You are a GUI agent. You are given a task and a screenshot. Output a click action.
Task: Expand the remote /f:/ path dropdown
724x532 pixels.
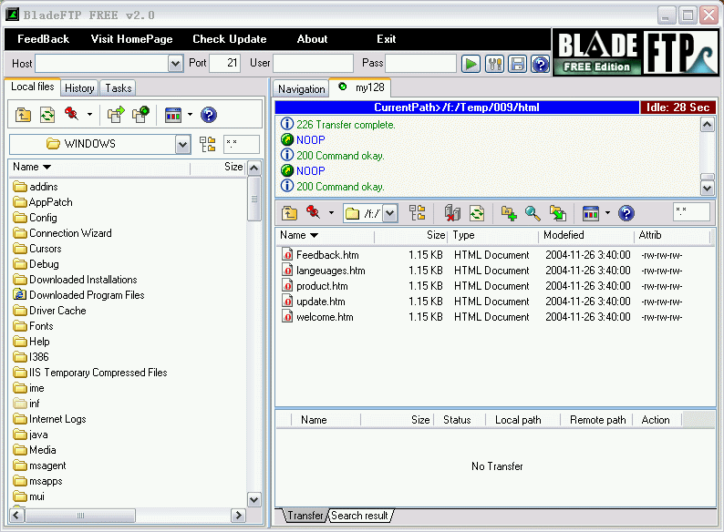tap(390, 213)
